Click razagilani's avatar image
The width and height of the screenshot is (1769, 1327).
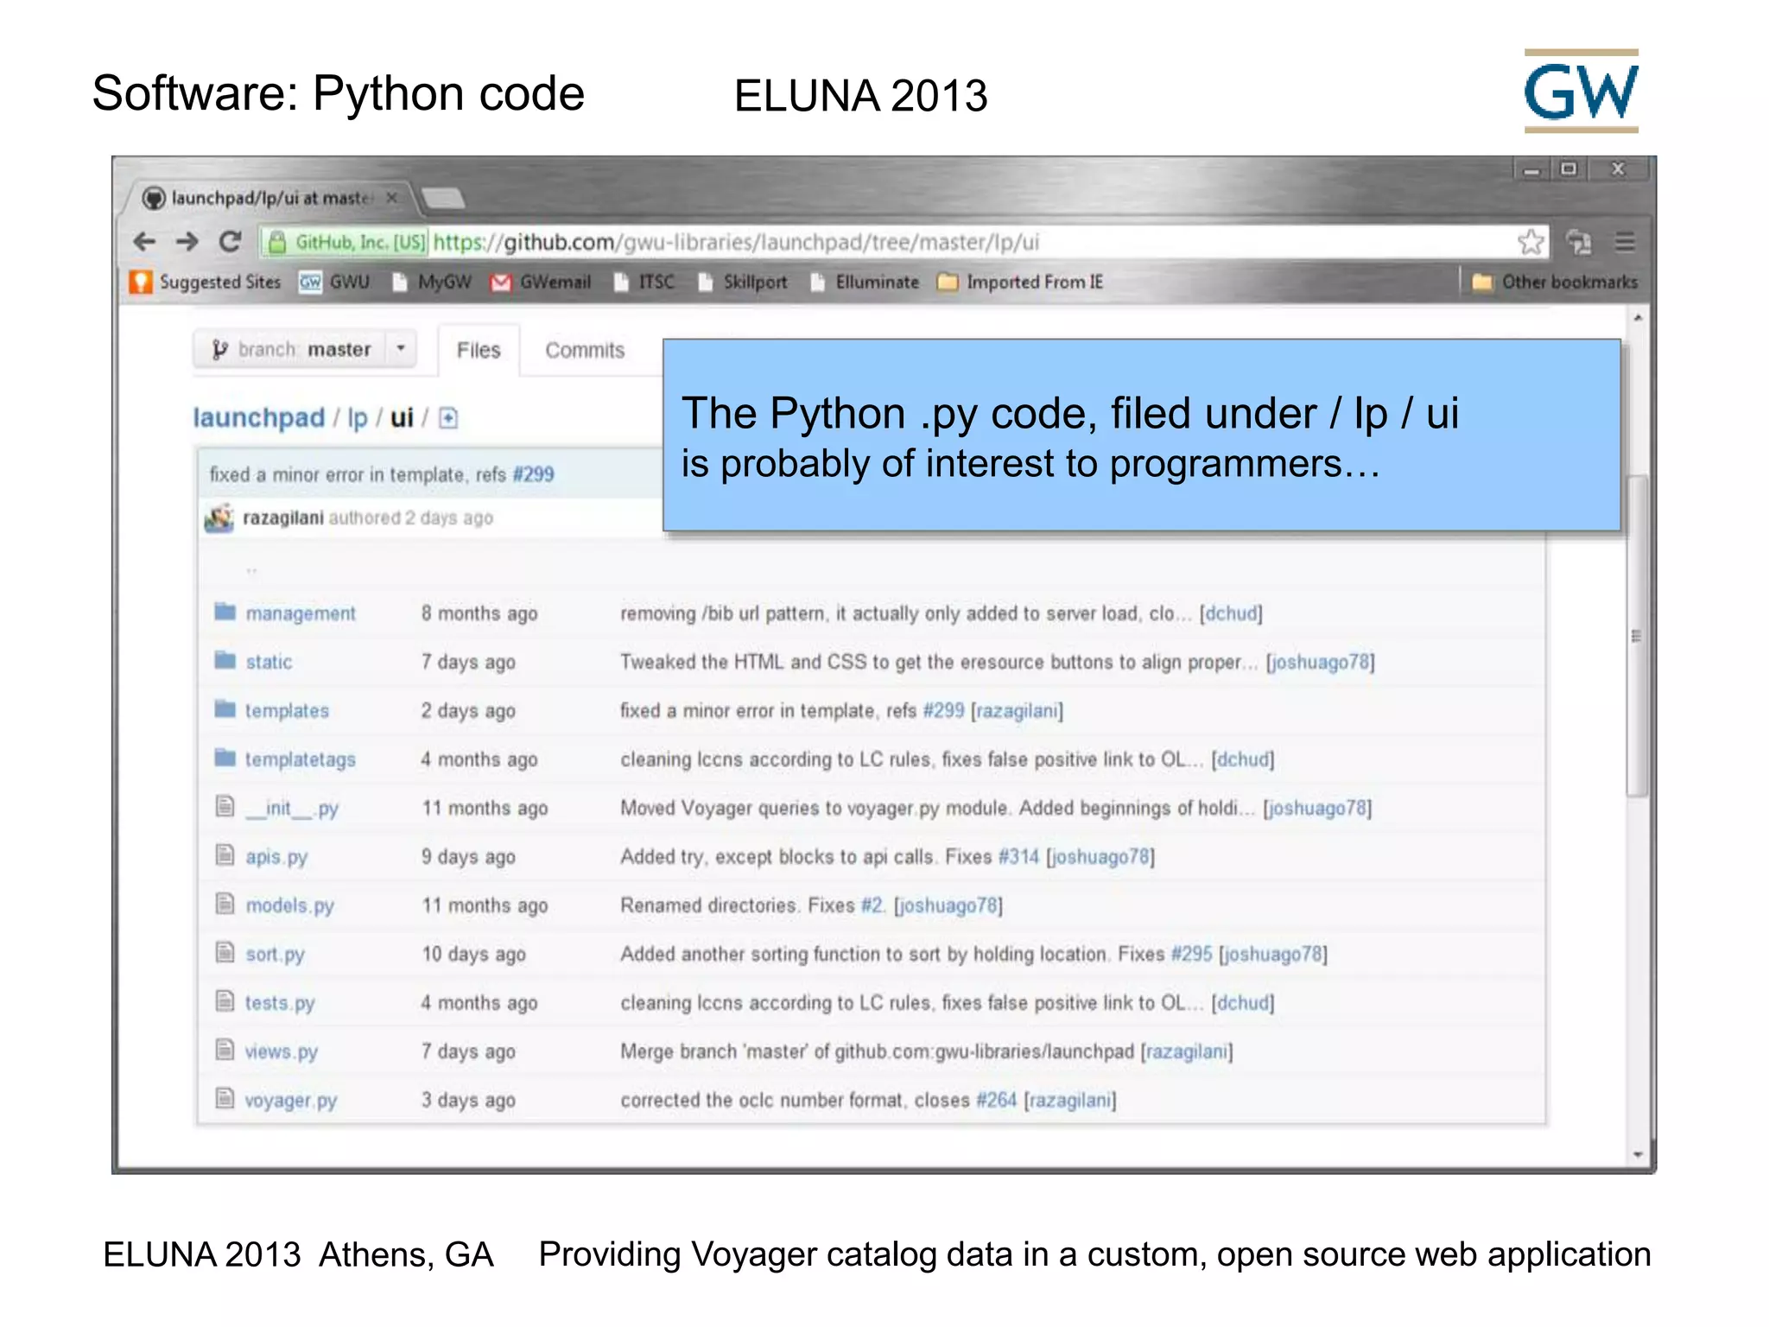pyautogui.click(x=219, y=517)
